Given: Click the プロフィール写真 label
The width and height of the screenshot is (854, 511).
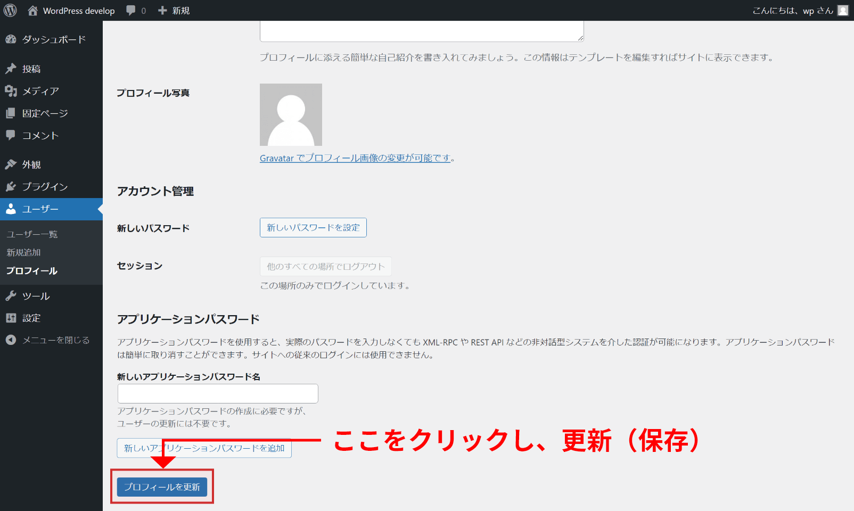Looking at the screenshot, I should tap(153, 93).
